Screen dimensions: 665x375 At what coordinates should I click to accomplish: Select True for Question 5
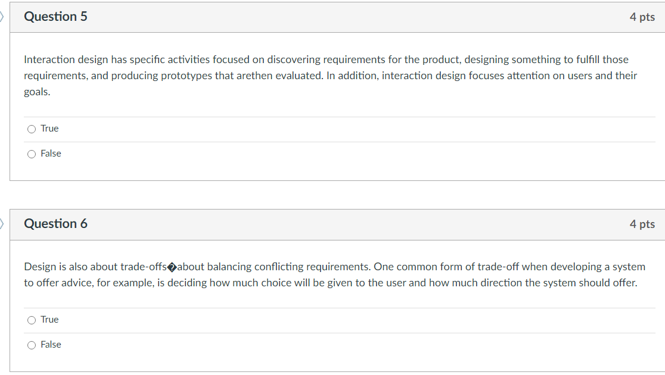click(31, 129)
